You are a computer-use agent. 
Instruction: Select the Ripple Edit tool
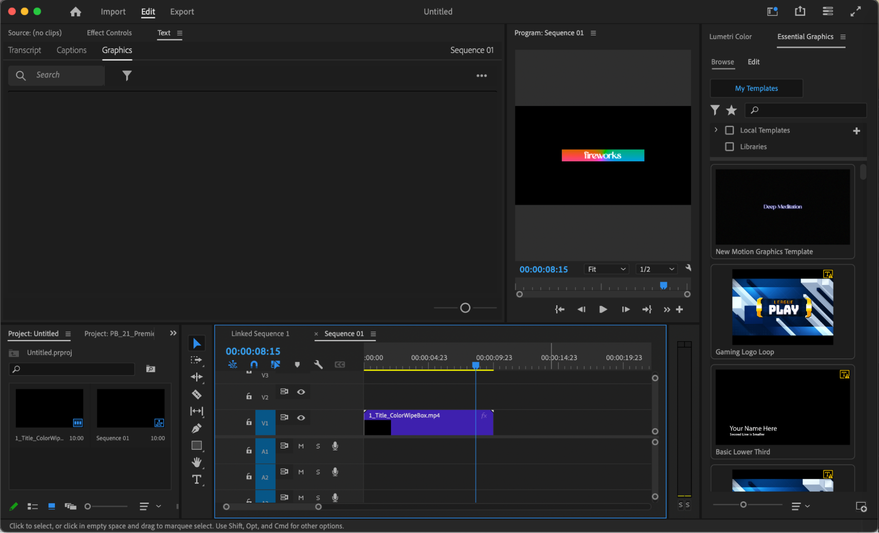197,377
